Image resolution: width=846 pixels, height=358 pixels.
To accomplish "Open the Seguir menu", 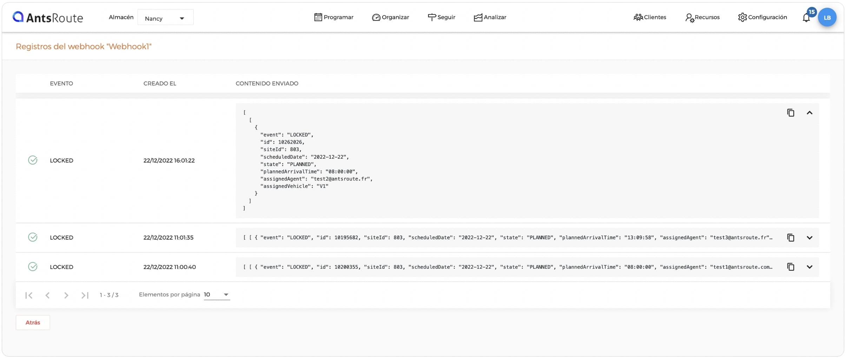I will [x=441, y=17].
